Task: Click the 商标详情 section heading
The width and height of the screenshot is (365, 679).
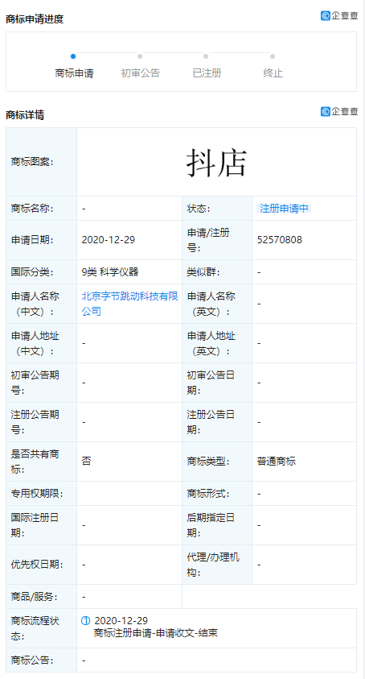Action: 25,114
